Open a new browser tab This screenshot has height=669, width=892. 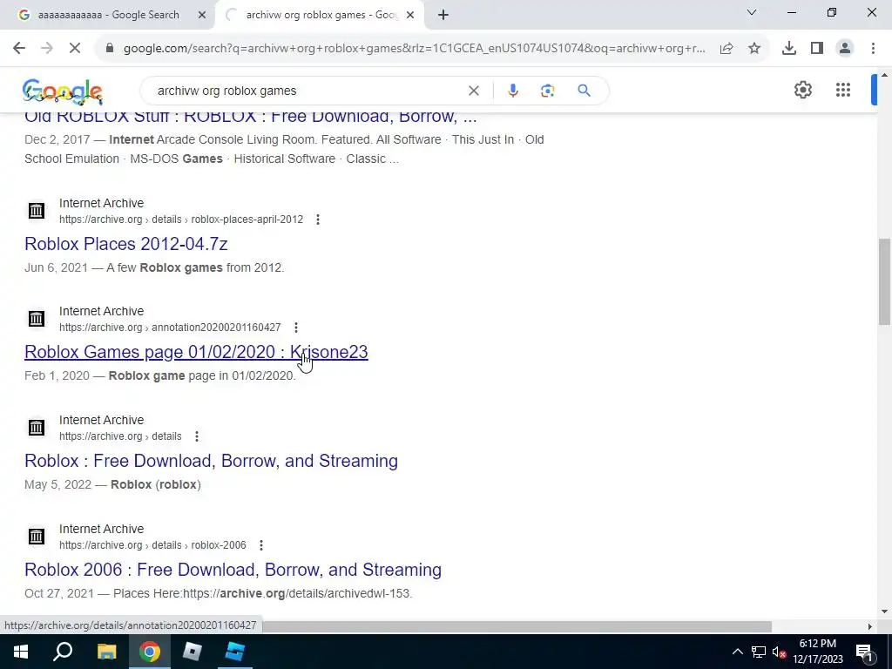(x=443, y=15)
